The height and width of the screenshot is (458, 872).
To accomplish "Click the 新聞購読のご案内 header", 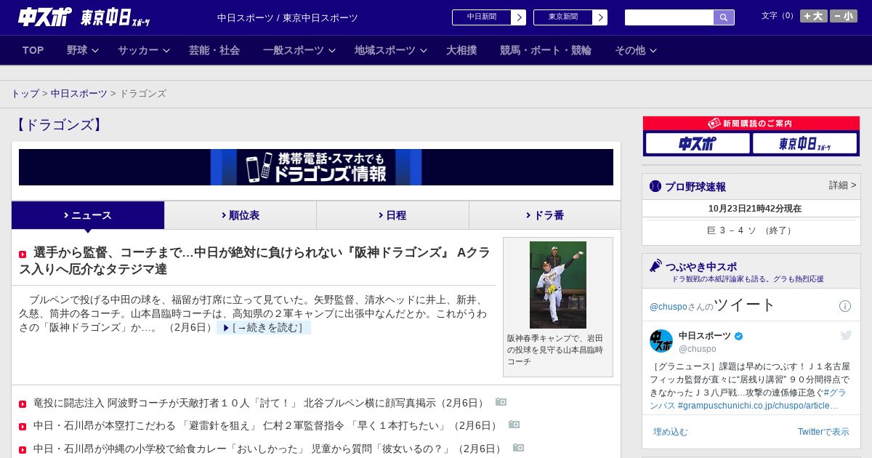I will [751, 124].
